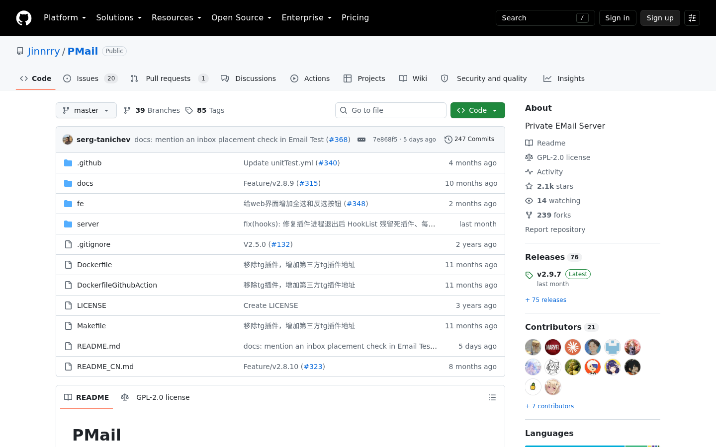Open the README outline icon
The image size is (716, 447).
coord(492,397)
